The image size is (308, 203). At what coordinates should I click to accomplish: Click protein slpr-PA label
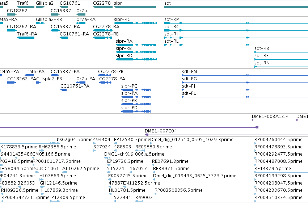[130, 93]
